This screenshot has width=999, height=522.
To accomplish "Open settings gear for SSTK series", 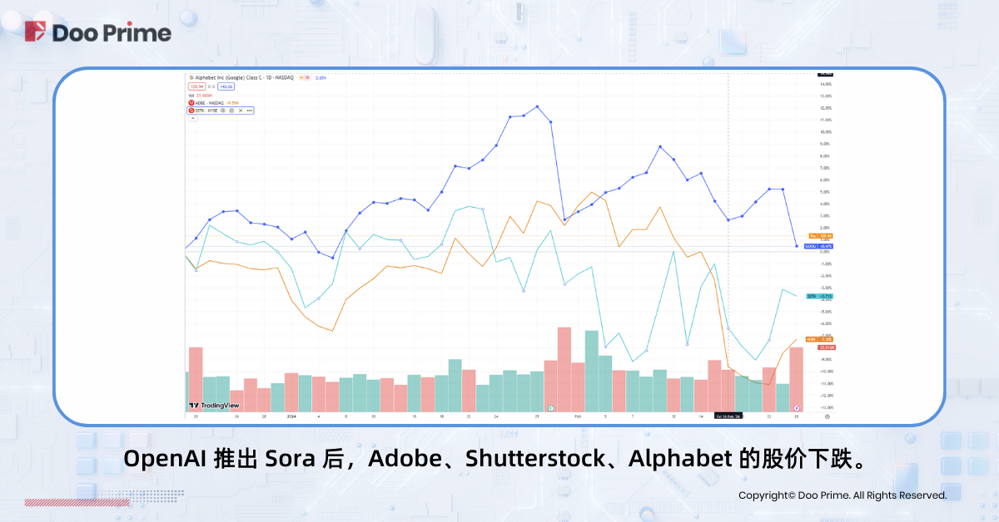I will [231, 110].
